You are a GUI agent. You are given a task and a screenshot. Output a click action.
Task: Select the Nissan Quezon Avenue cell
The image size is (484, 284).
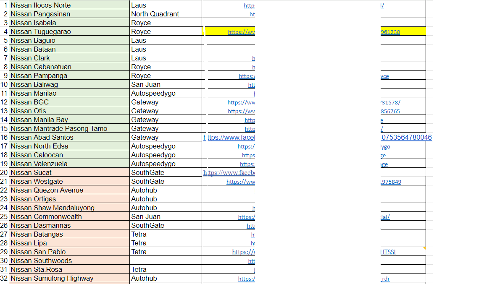(69, 190)
